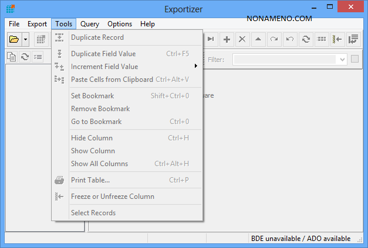
Task: Open the dropdown arrow beside the open folder
Action: pyautogui.click(x=26, y=39)
